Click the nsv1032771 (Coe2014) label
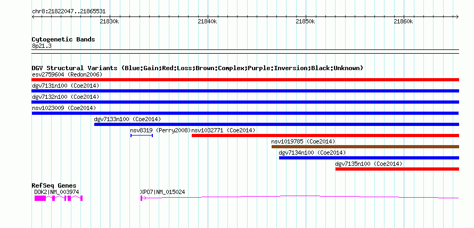Image resolution: width=474 pixels, height=228 pixels. [224, 130]
